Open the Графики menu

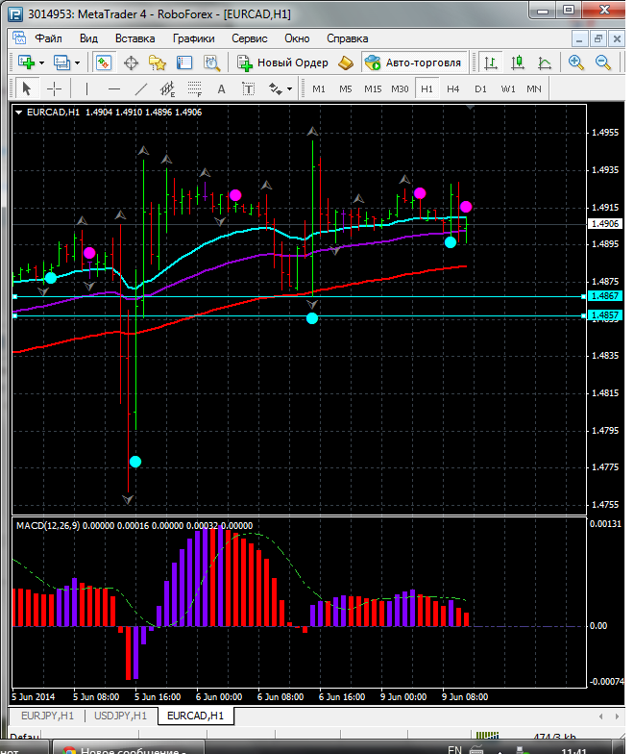193,38
